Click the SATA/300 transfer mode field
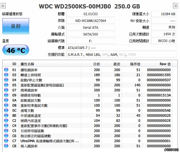This screenshot has width=180, height=152. 91,34
